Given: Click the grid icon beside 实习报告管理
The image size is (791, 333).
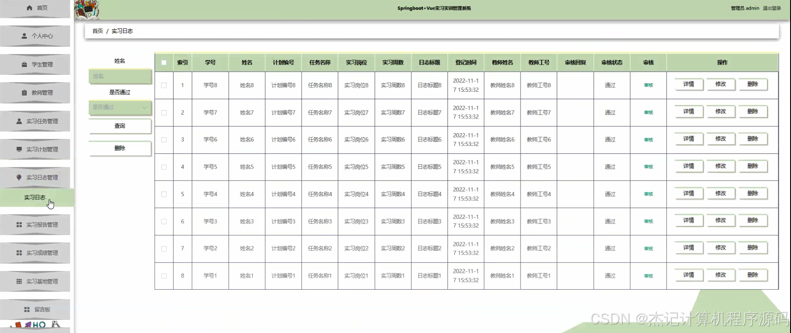Looking at the screenshot, I should (19, 225).
